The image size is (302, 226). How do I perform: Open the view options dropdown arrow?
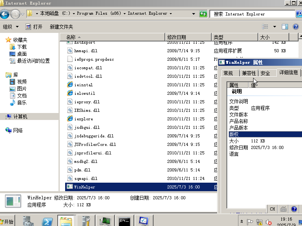click(274, 27)
